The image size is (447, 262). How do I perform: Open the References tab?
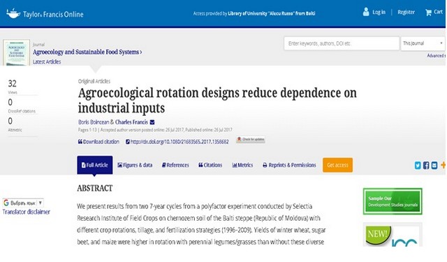point(175,165)
